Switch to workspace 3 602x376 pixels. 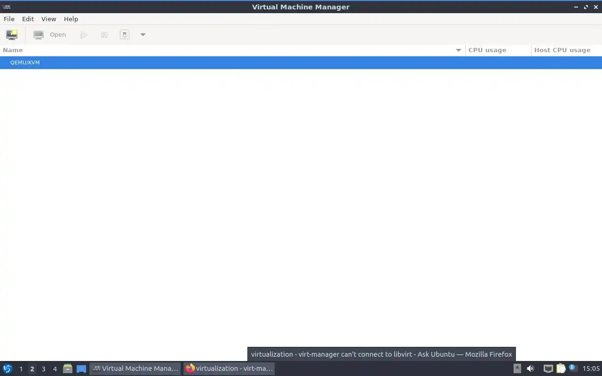point(43,369)
